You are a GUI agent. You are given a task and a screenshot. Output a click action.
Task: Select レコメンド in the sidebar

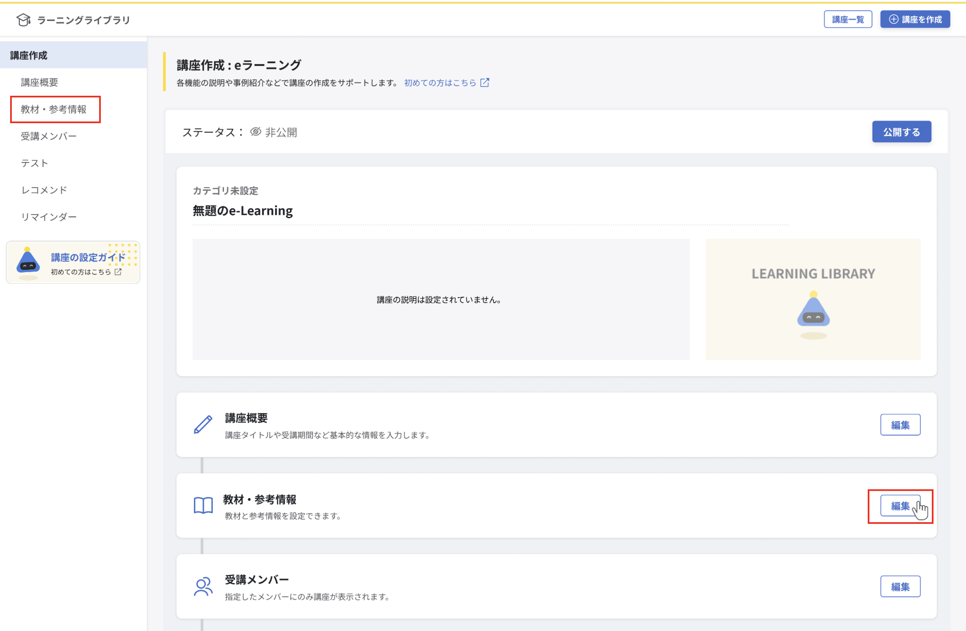point(43,190)
